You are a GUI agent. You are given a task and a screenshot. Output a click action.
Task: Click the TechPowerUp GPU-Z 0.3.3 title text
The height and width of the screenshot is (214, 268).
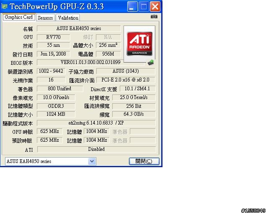tap(57, 7)
